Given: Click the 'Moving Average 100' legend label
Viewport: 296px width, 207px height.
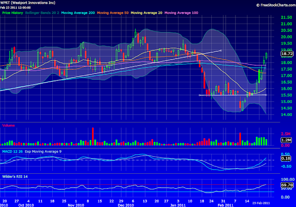Looking at the screenshot, I should coord(181,13).
